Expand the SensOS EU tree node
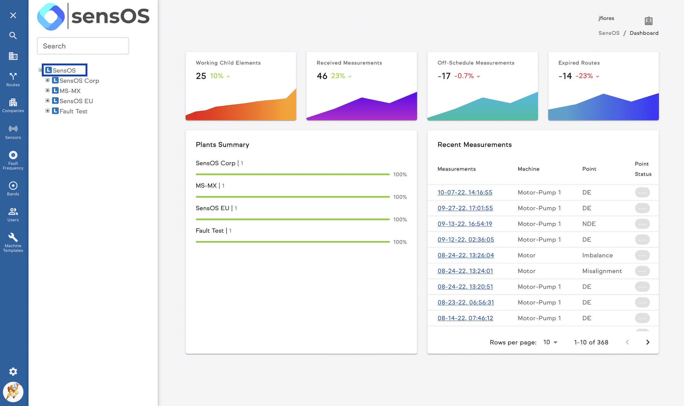684x406 pixels. pyautogui.click(x=47, y=100)
